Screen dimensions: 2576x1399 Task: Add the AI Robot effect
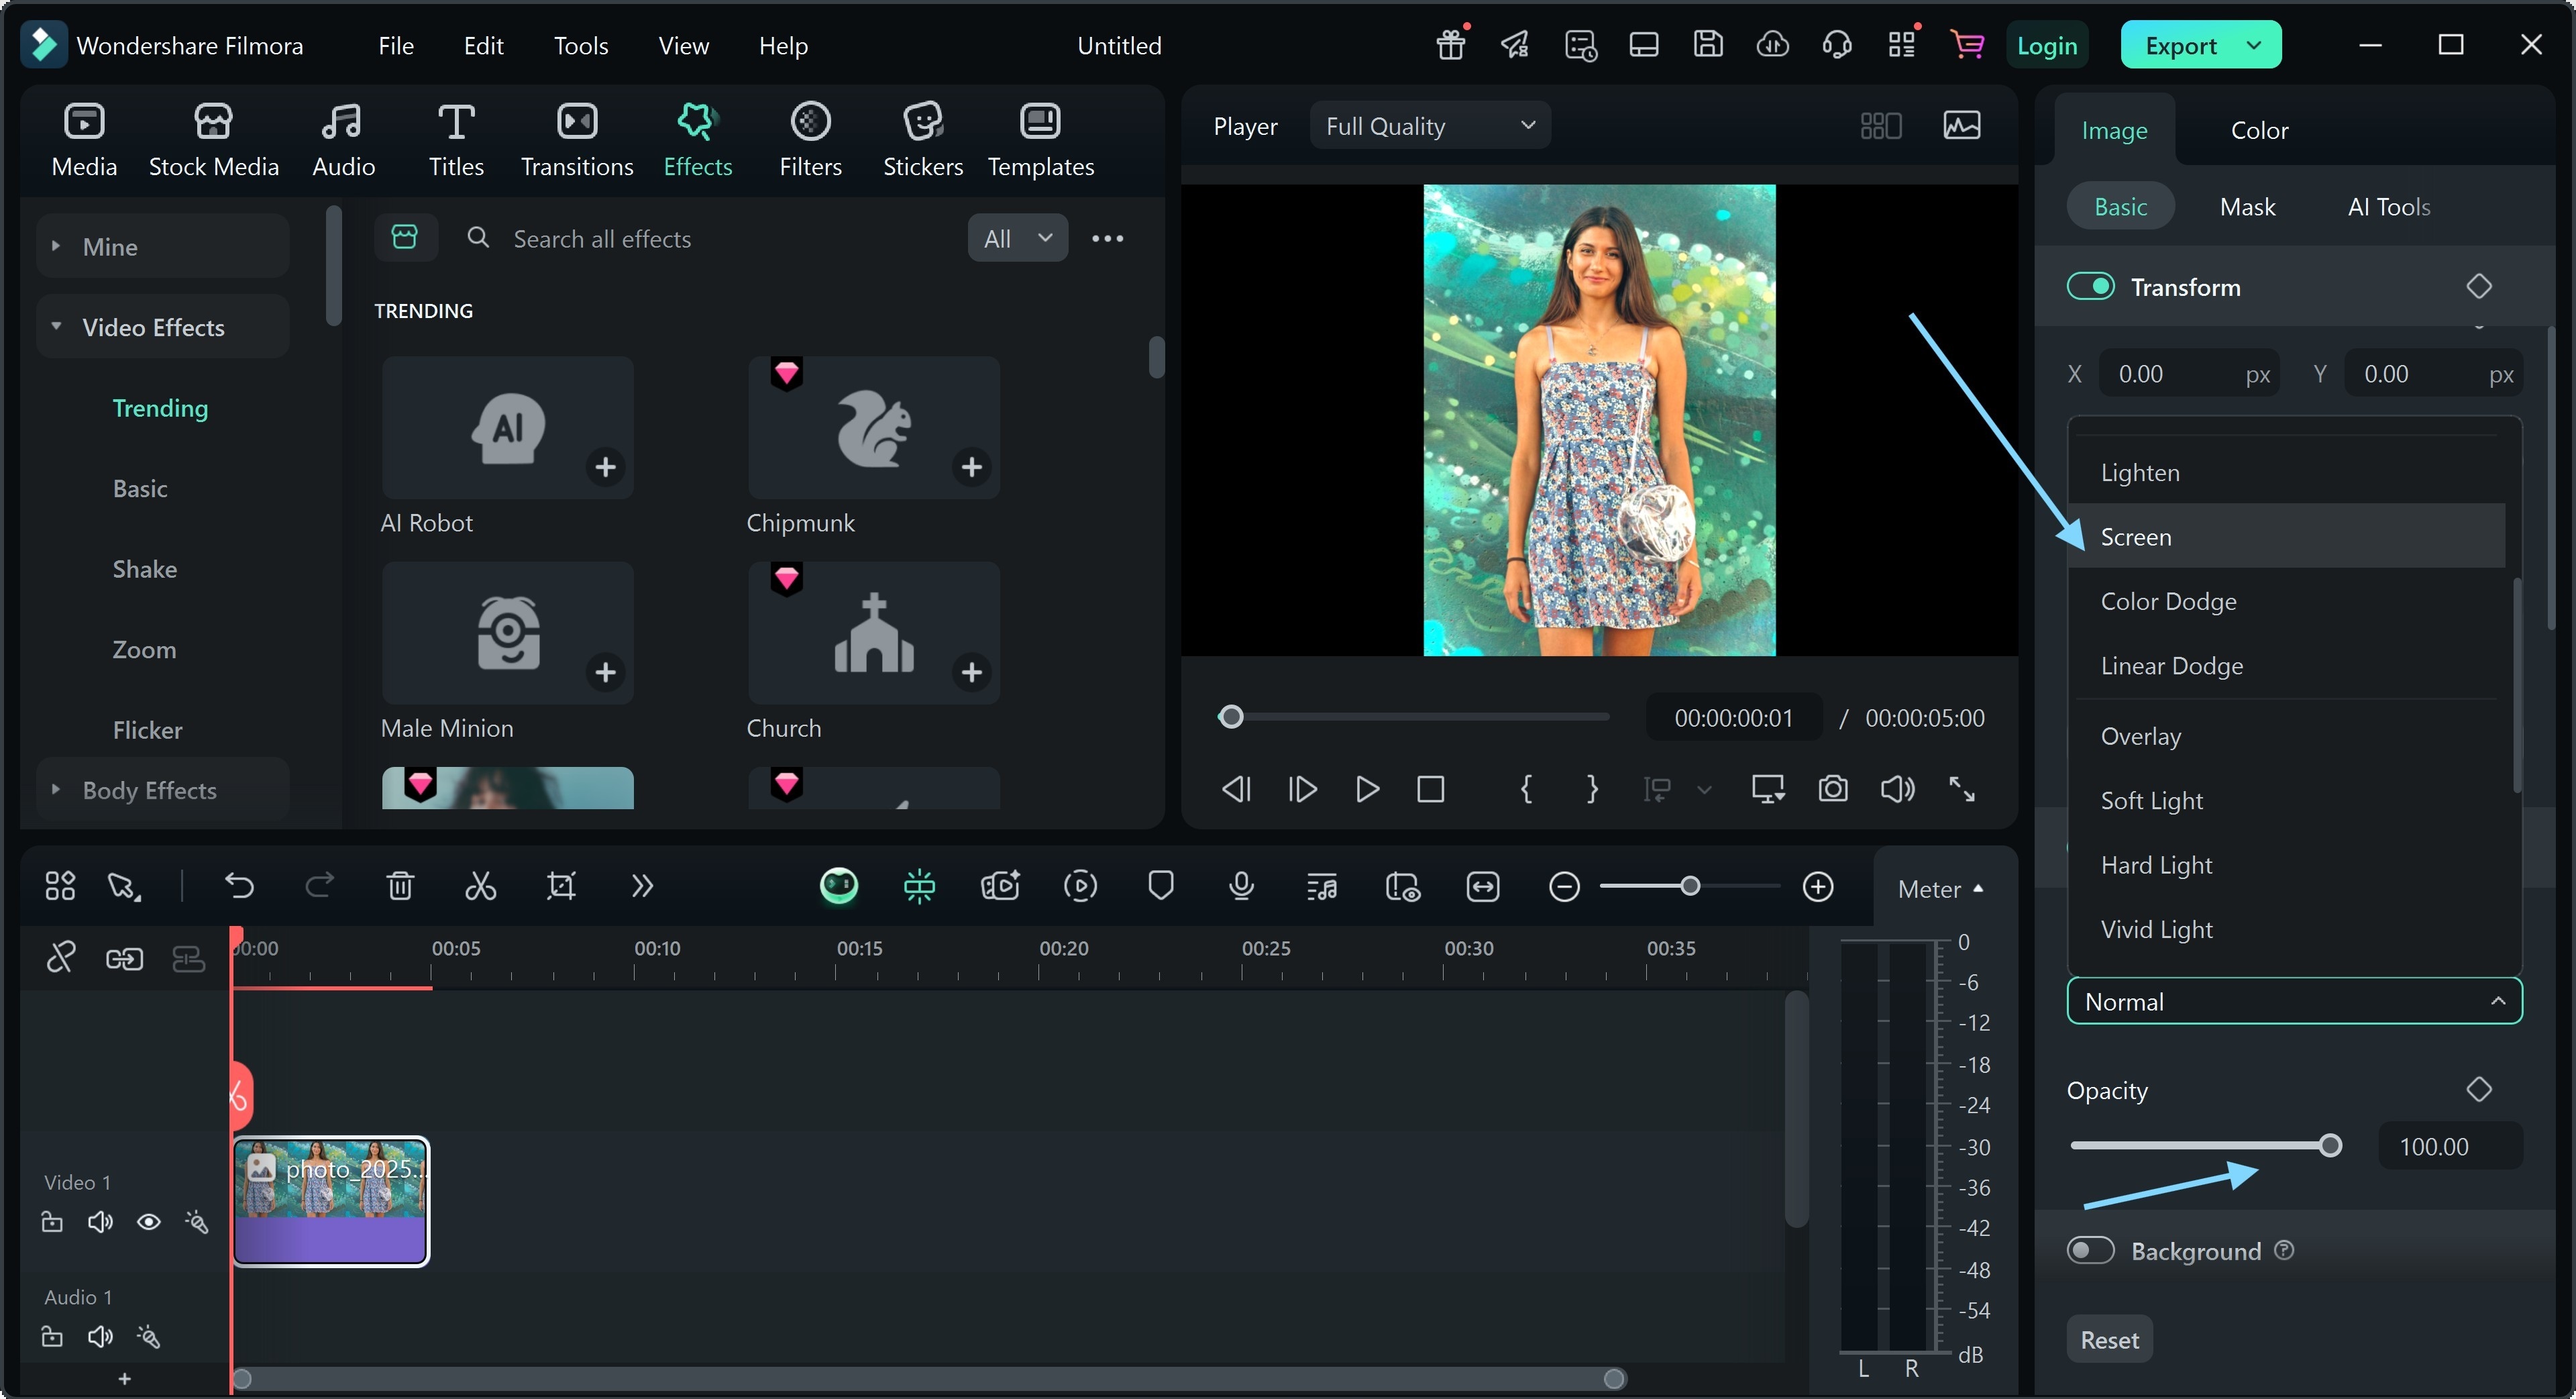605,467
